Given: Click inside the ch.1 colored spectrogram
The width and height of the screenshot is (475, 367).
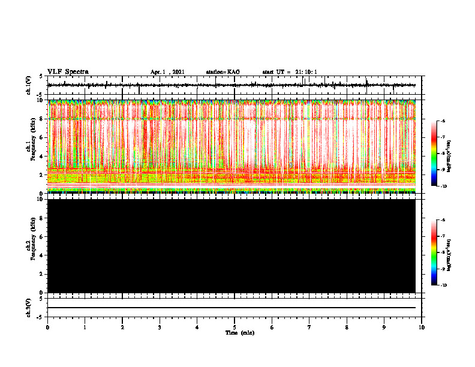Looking at the screenshot, I should (232, 146).
